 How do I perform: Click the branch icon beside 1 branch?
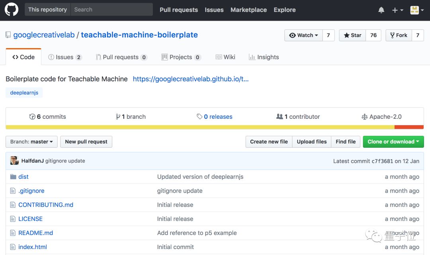pos(118,117)
